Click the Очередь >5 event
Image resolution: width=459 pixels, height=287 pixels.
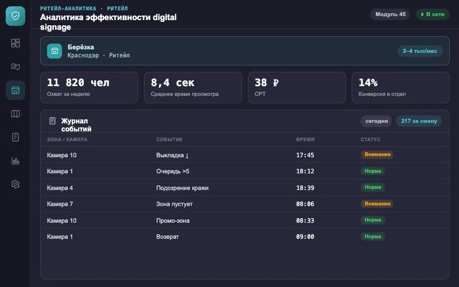tap(173, 171)
